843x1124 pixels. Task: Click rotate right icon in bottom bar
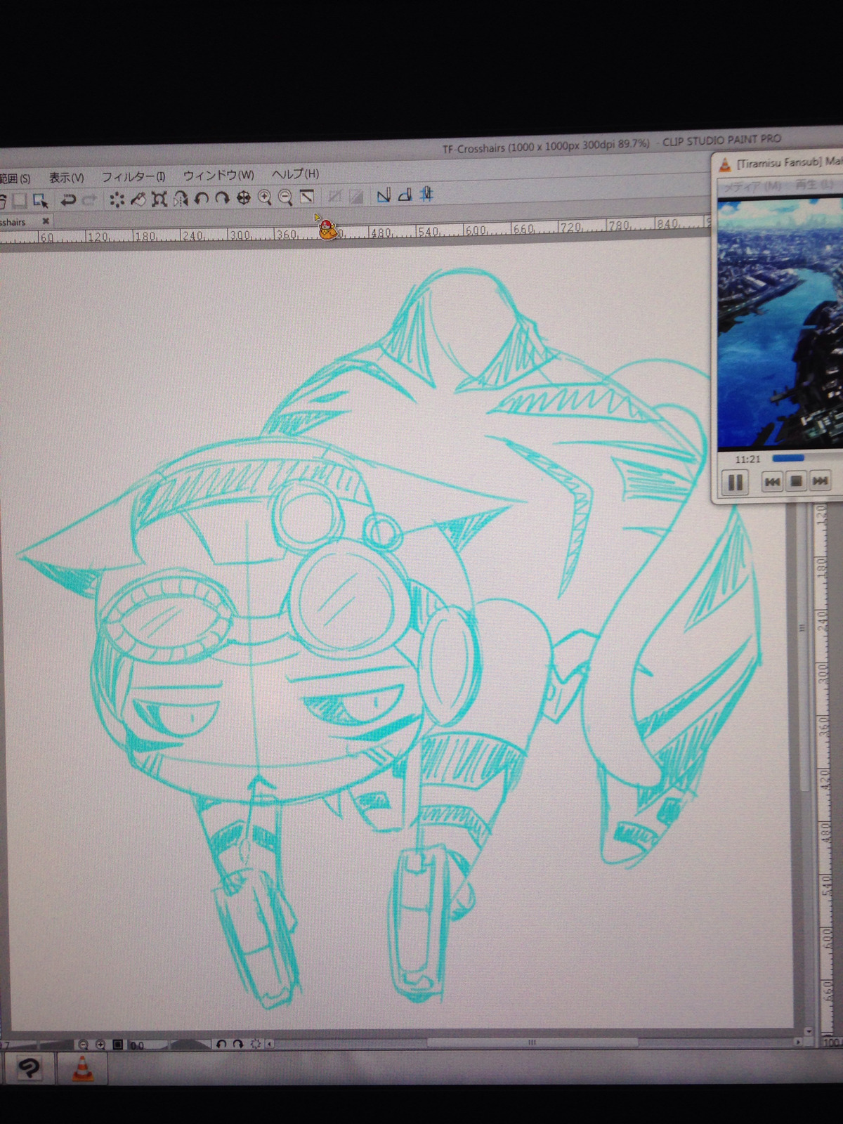[238, 1045]
